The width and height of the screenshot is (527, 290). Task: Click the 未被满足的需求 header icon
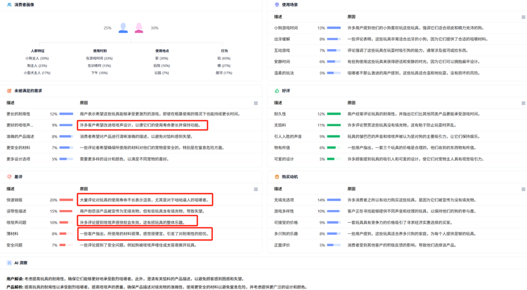(x=9, y=91)
